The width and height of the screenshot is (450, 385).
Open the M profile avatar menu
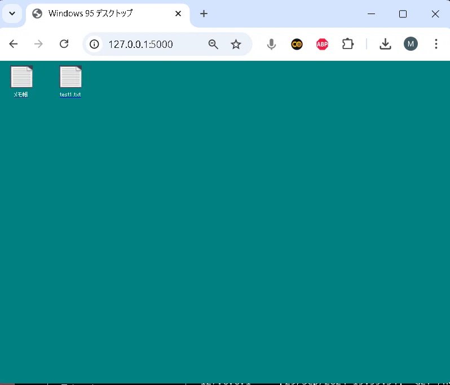click(x=411, y=44)
